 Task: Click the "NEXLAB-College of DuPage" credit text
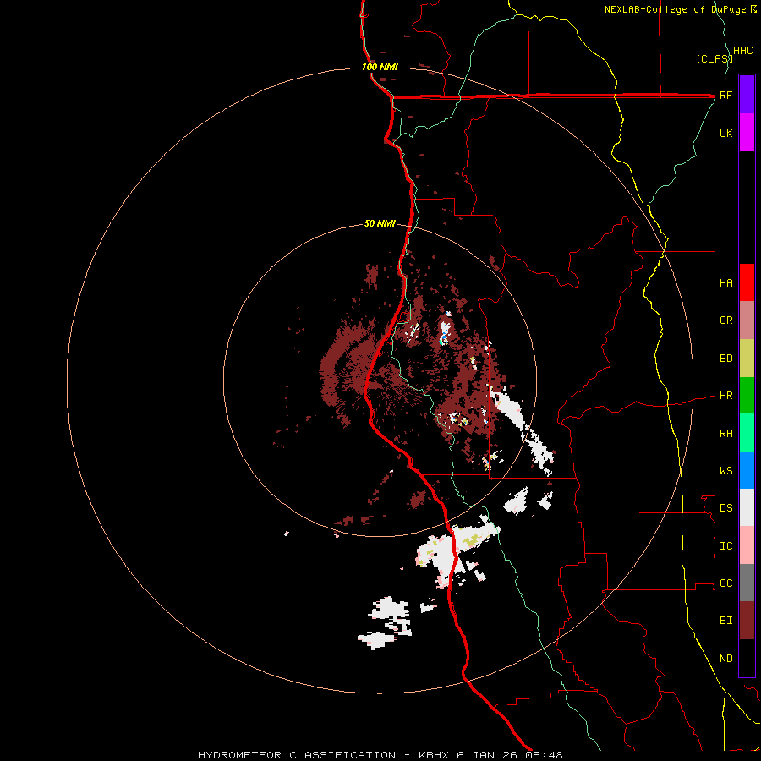click(676, 9)
